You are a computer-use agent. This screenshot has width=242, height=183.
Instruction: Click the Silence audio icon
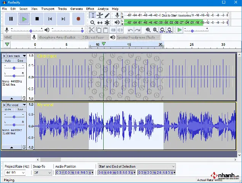(120, 30)
